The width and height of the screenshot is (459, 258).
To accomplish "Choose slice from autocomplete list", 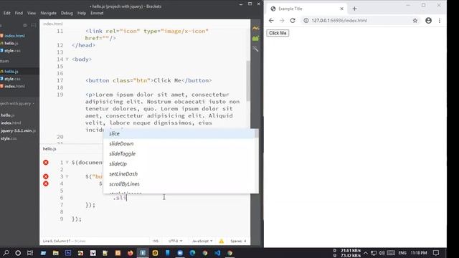I will (x=179, y=134).
